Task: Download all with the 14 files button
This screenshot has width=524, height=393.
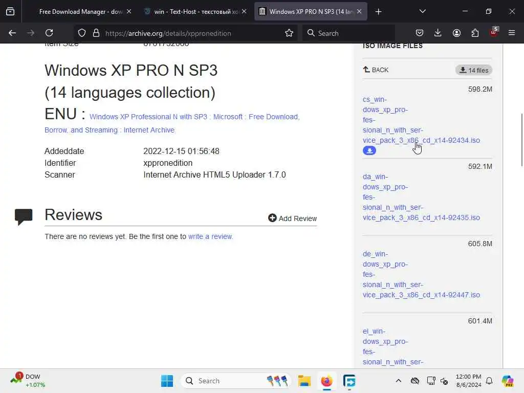Action: tap(473, 70)
